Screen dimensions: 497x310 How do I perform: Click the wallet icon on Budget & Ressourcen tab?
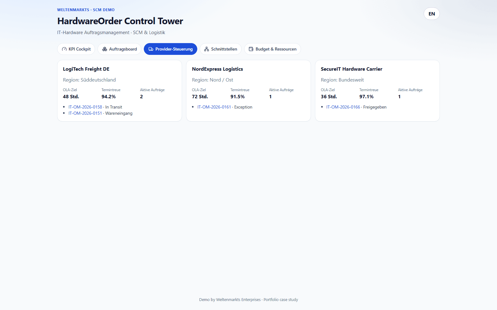tap(251, 49)
